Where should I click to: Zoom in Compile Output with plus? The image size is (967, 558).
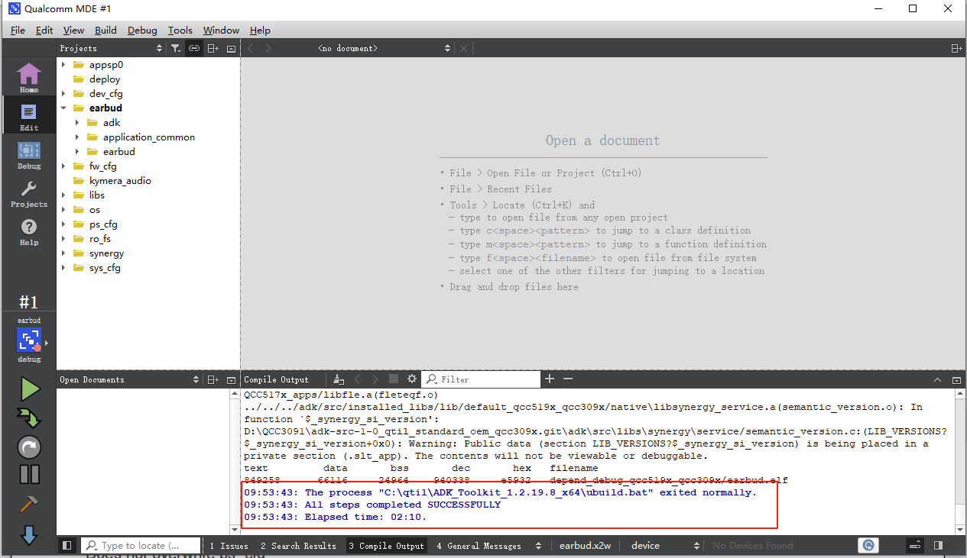pos(550,379)
